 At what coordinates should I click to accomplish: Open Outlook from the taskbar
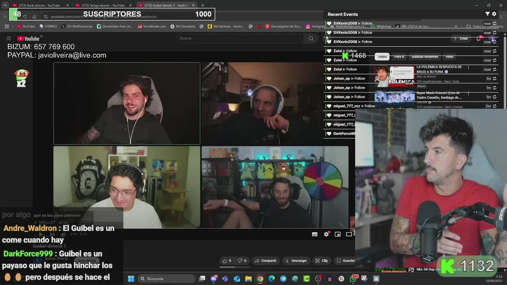(x=237, y=279)
